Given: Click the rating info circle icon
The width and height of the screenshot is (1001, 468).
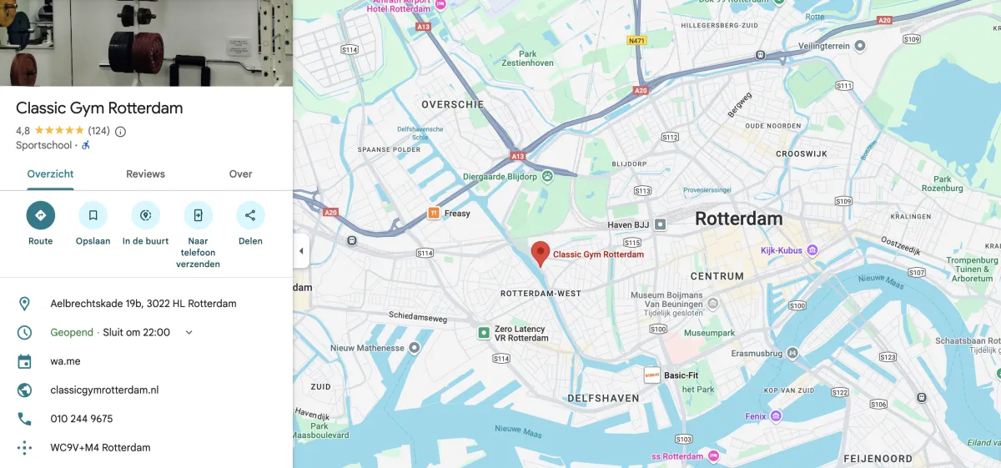Looking at the screenshot, I should [x=120, y=131].
